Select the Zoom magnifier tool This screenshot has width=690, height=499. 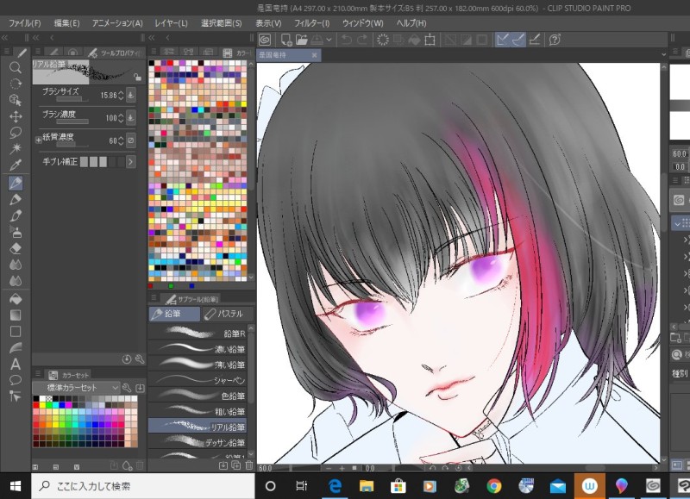tap(16, 67)
